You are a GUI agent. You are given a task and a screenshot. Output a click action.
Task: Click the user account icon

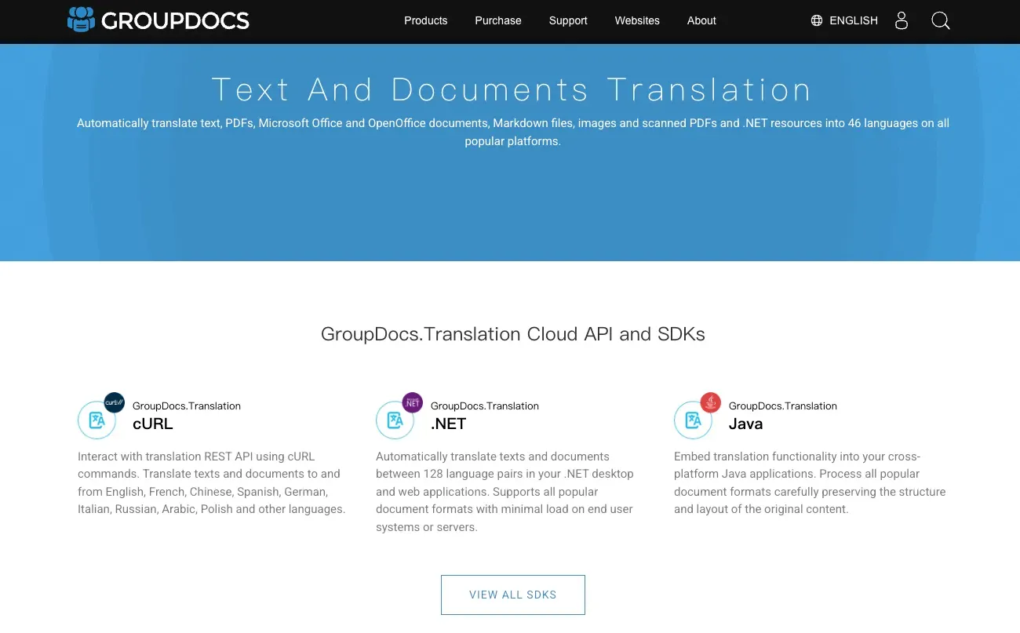(x=902, y=20)
